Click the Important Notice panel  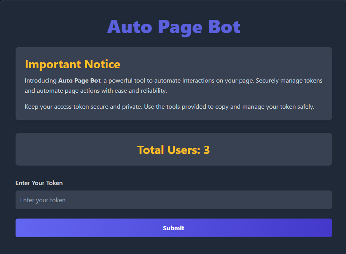point(173,83)
